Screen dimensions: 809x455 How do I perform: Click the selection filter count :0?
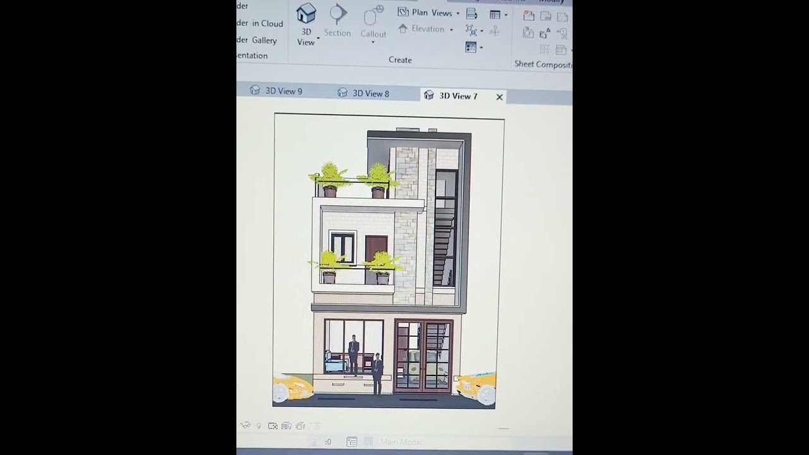(328, 442)
